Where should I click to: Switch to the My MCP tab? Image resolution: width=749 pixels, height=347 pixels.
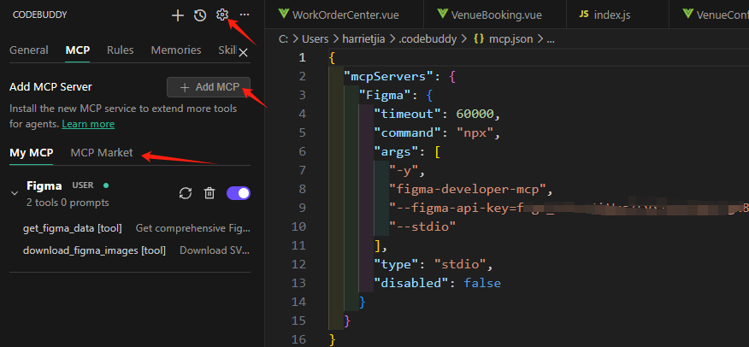[31, 153]
